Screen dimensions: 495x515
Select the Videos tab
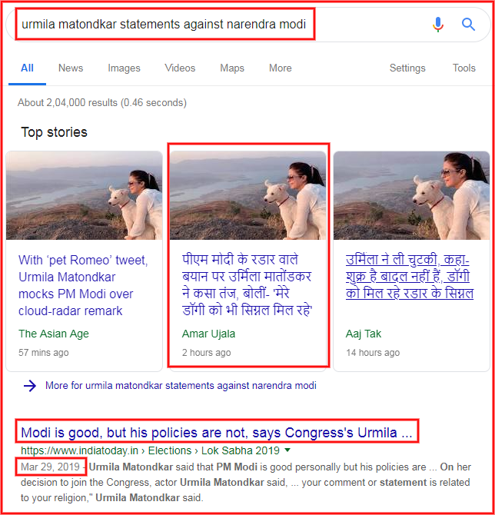[x=180, y=68]
